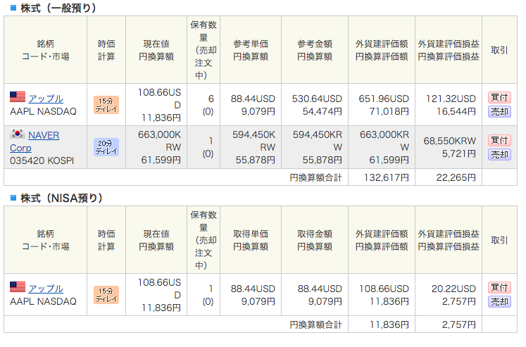
Task: Click AAPL NASDAQ text in NISA row
Action: (43, 301)
